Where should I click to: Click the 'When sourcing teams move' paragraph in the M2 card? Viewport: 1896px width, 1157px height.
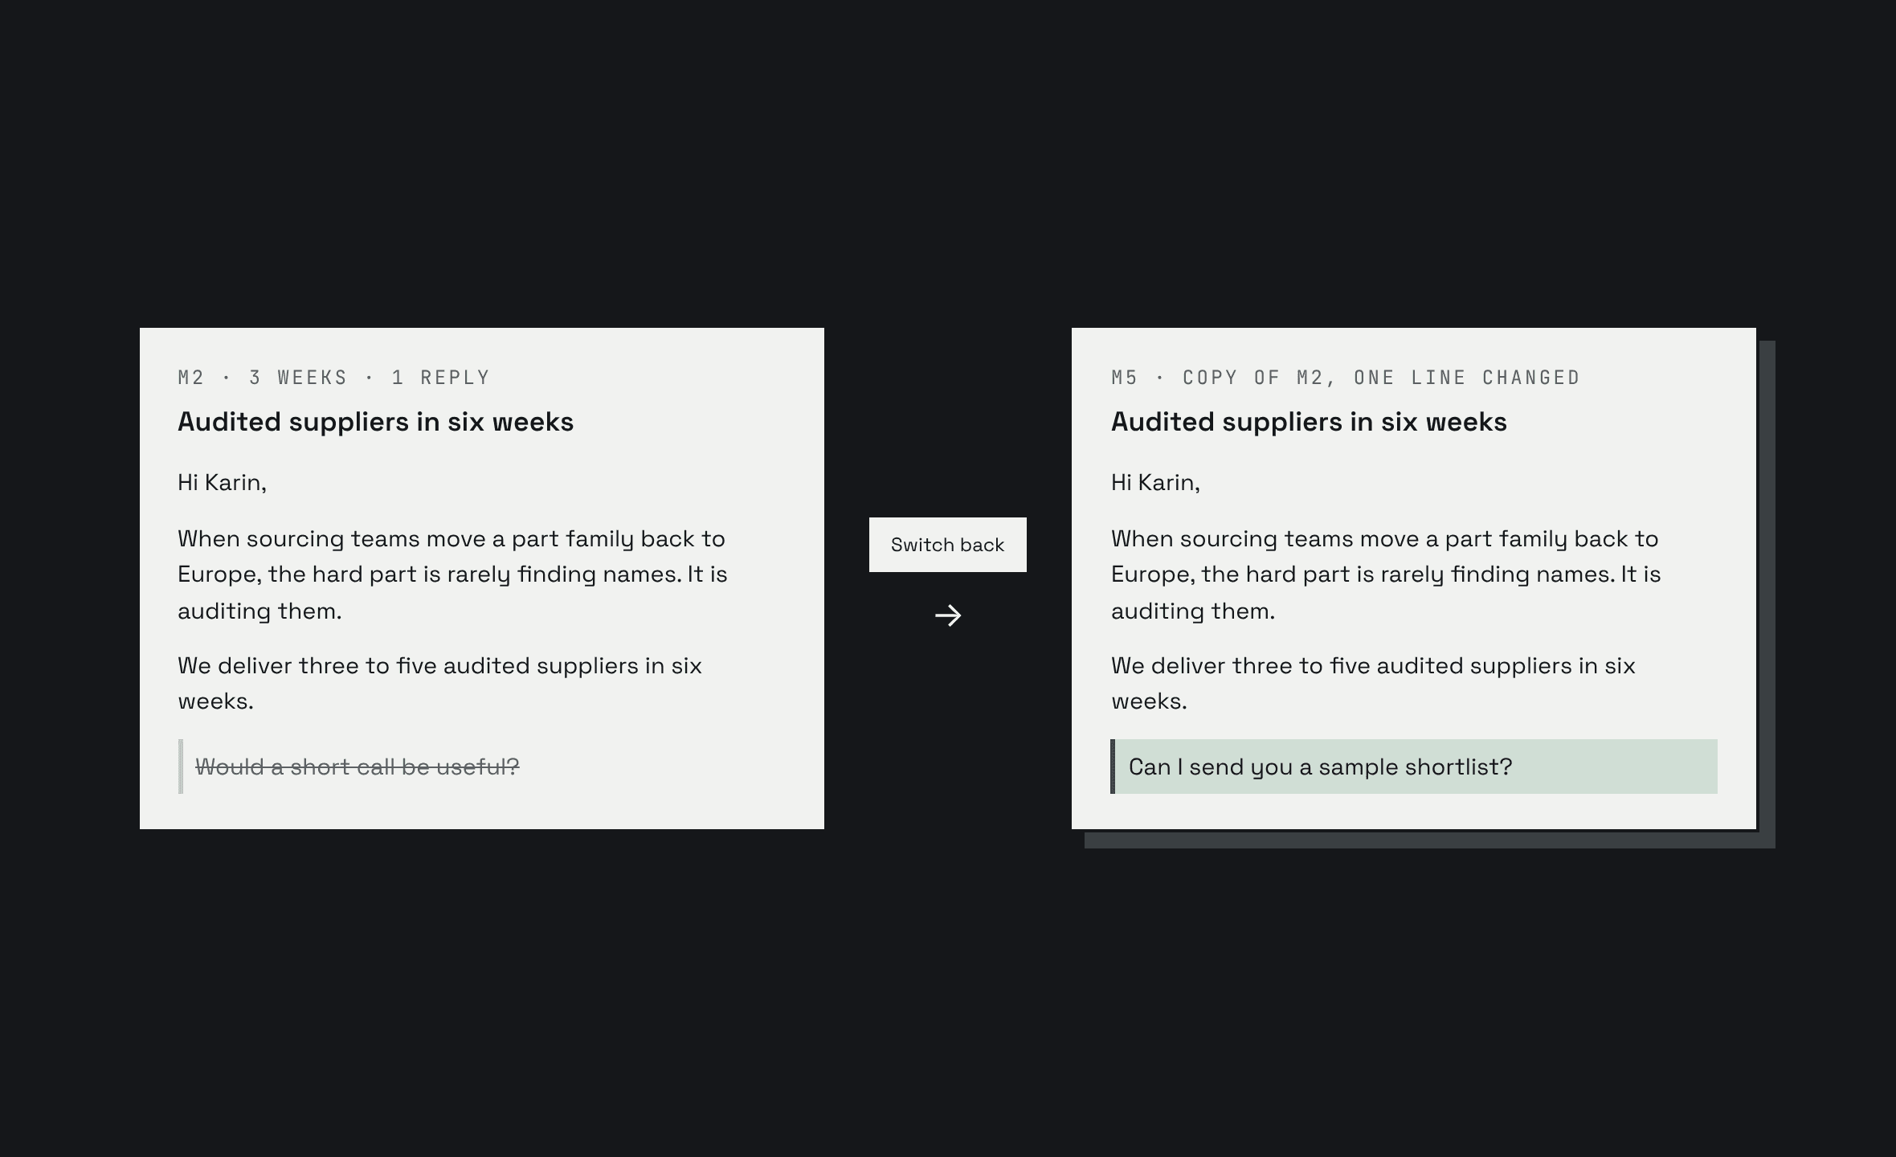tap(452, 574)
